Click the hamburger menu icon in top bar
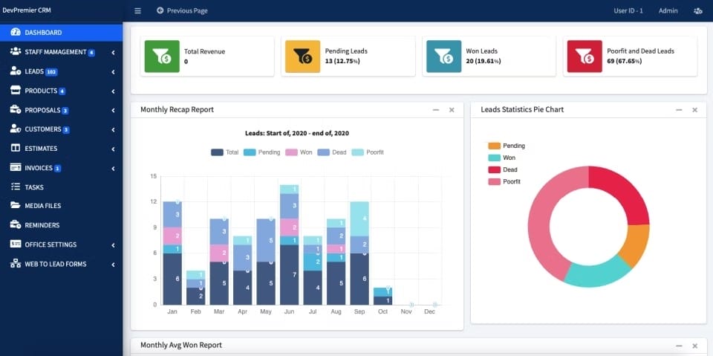The height and width of the screenshot is (356, 713). click(137, 11)
